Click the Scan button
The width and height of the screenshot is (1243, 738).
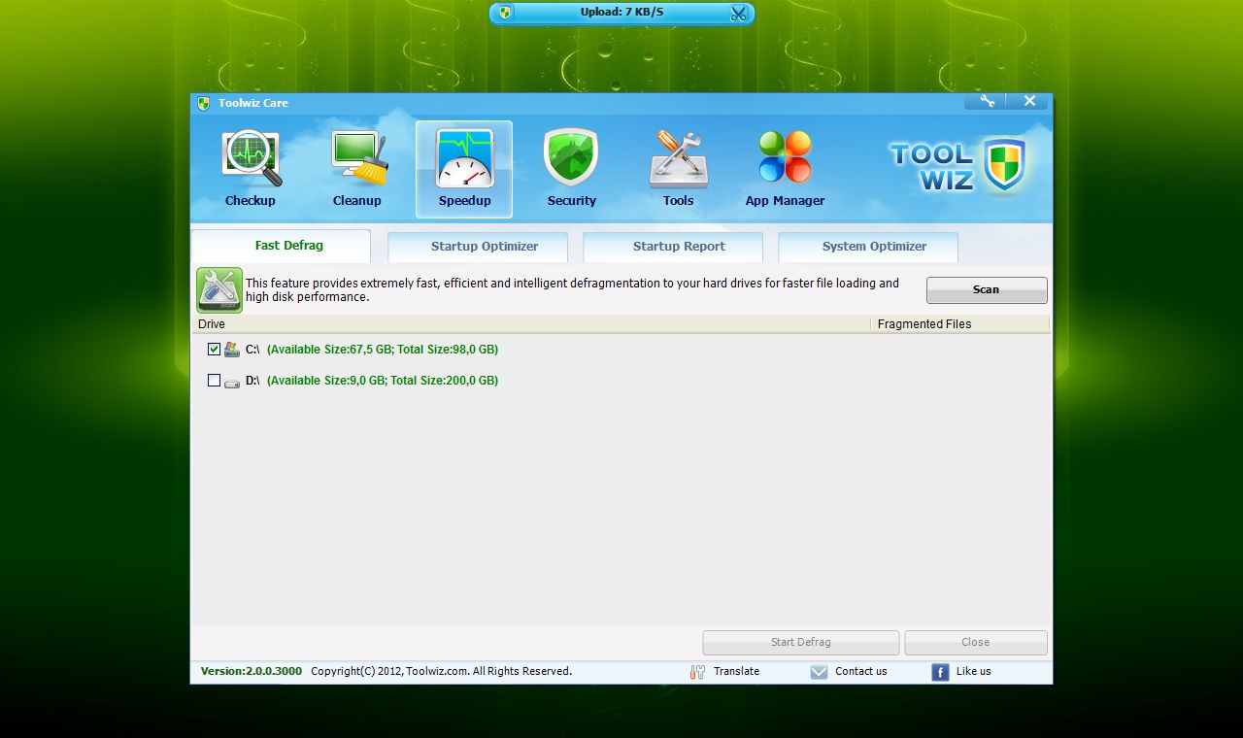(987, 289)
